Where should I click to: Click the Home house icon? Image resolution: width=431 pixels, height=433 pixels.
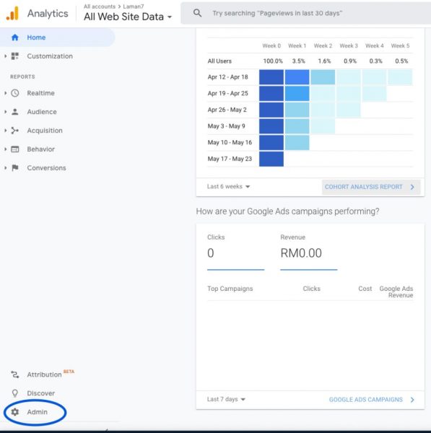pos(15,38)
